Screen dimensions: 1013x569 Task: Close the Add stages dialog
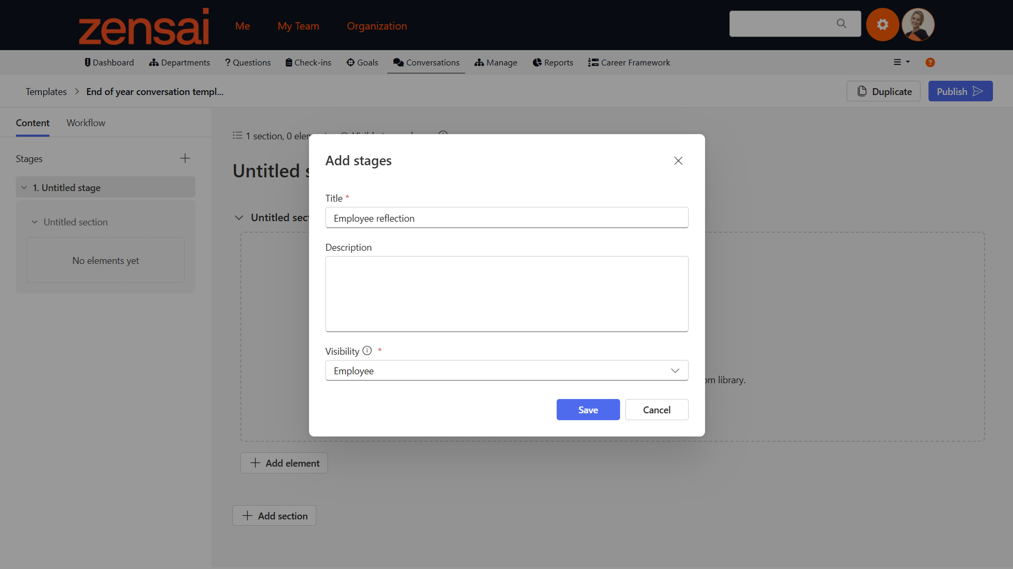pos(678,160)
